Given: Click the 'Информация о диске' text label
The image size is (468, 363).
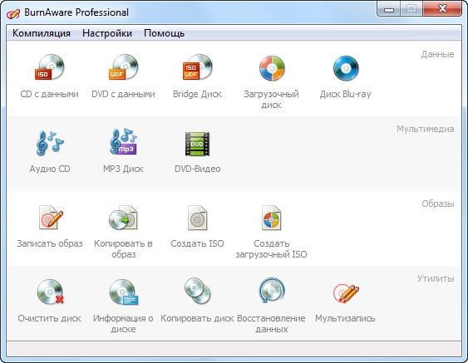Looking at the screenshot, I should pyautogui.click(x=123, y=324).
